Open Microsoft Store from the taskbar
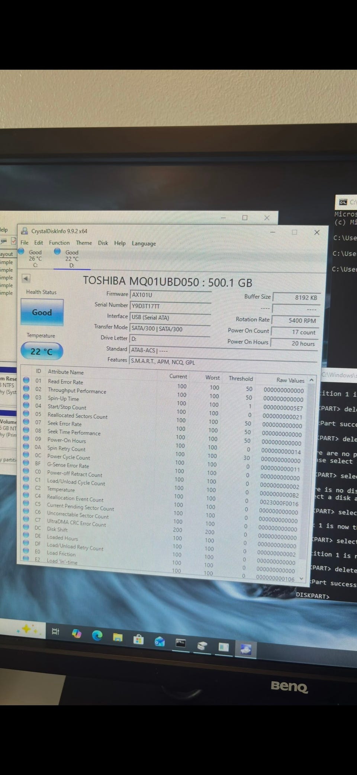The width and height of the screenshot is (357, 775). click(138, 639)
